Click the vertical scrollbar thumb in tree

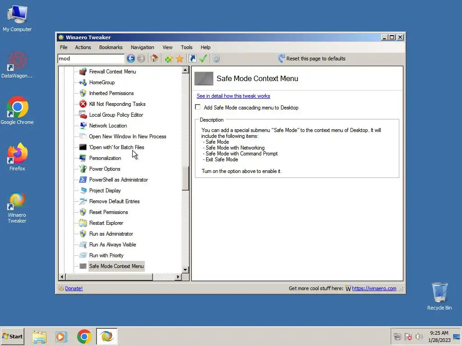tap(185, 178)
